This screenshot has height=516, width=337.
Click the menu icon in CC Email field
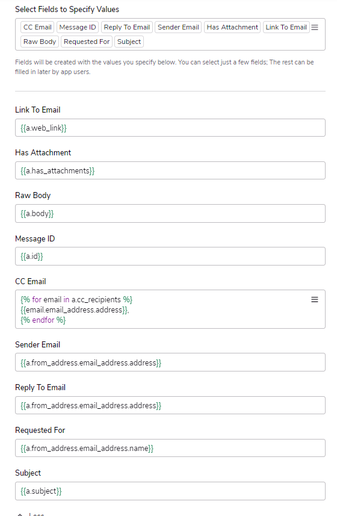pyautogui.click(x=315, y=299)
